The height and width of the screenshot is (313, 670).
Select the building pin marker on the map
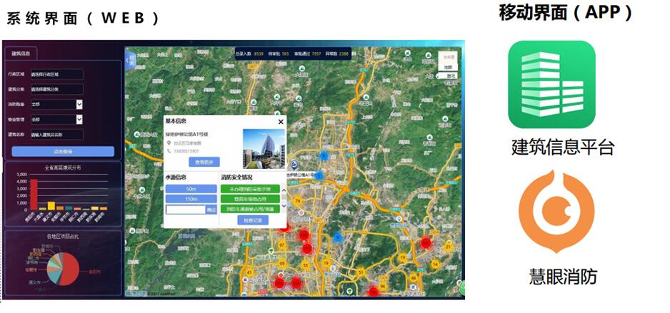[294, 164]
